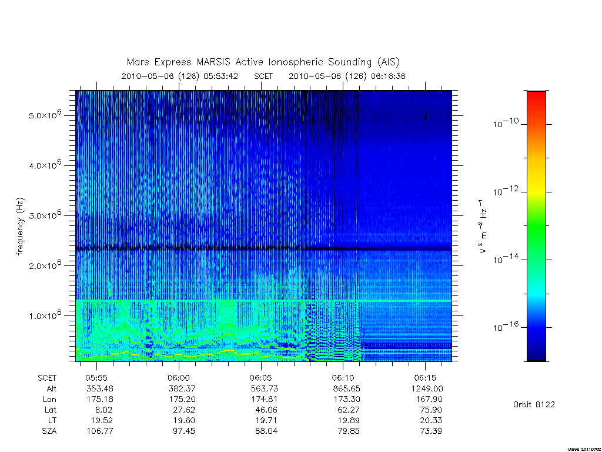
Task: Click the 'SZA' row label
Action: [x=49, y=431]
